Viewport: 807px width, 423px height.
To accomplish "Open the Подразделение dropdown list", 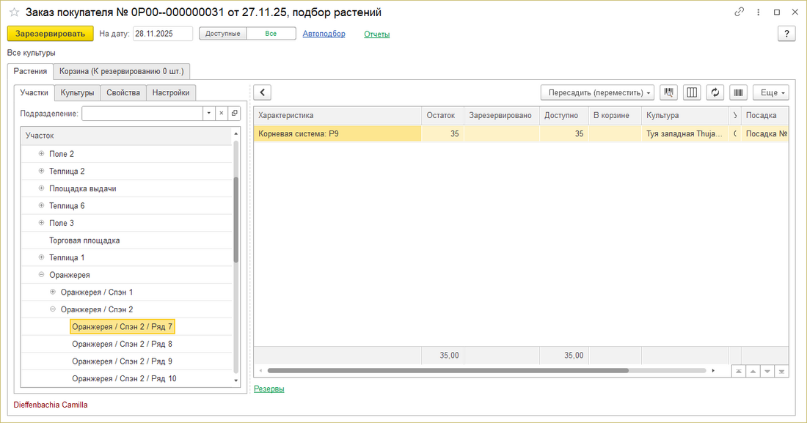I will click(209, 113).
